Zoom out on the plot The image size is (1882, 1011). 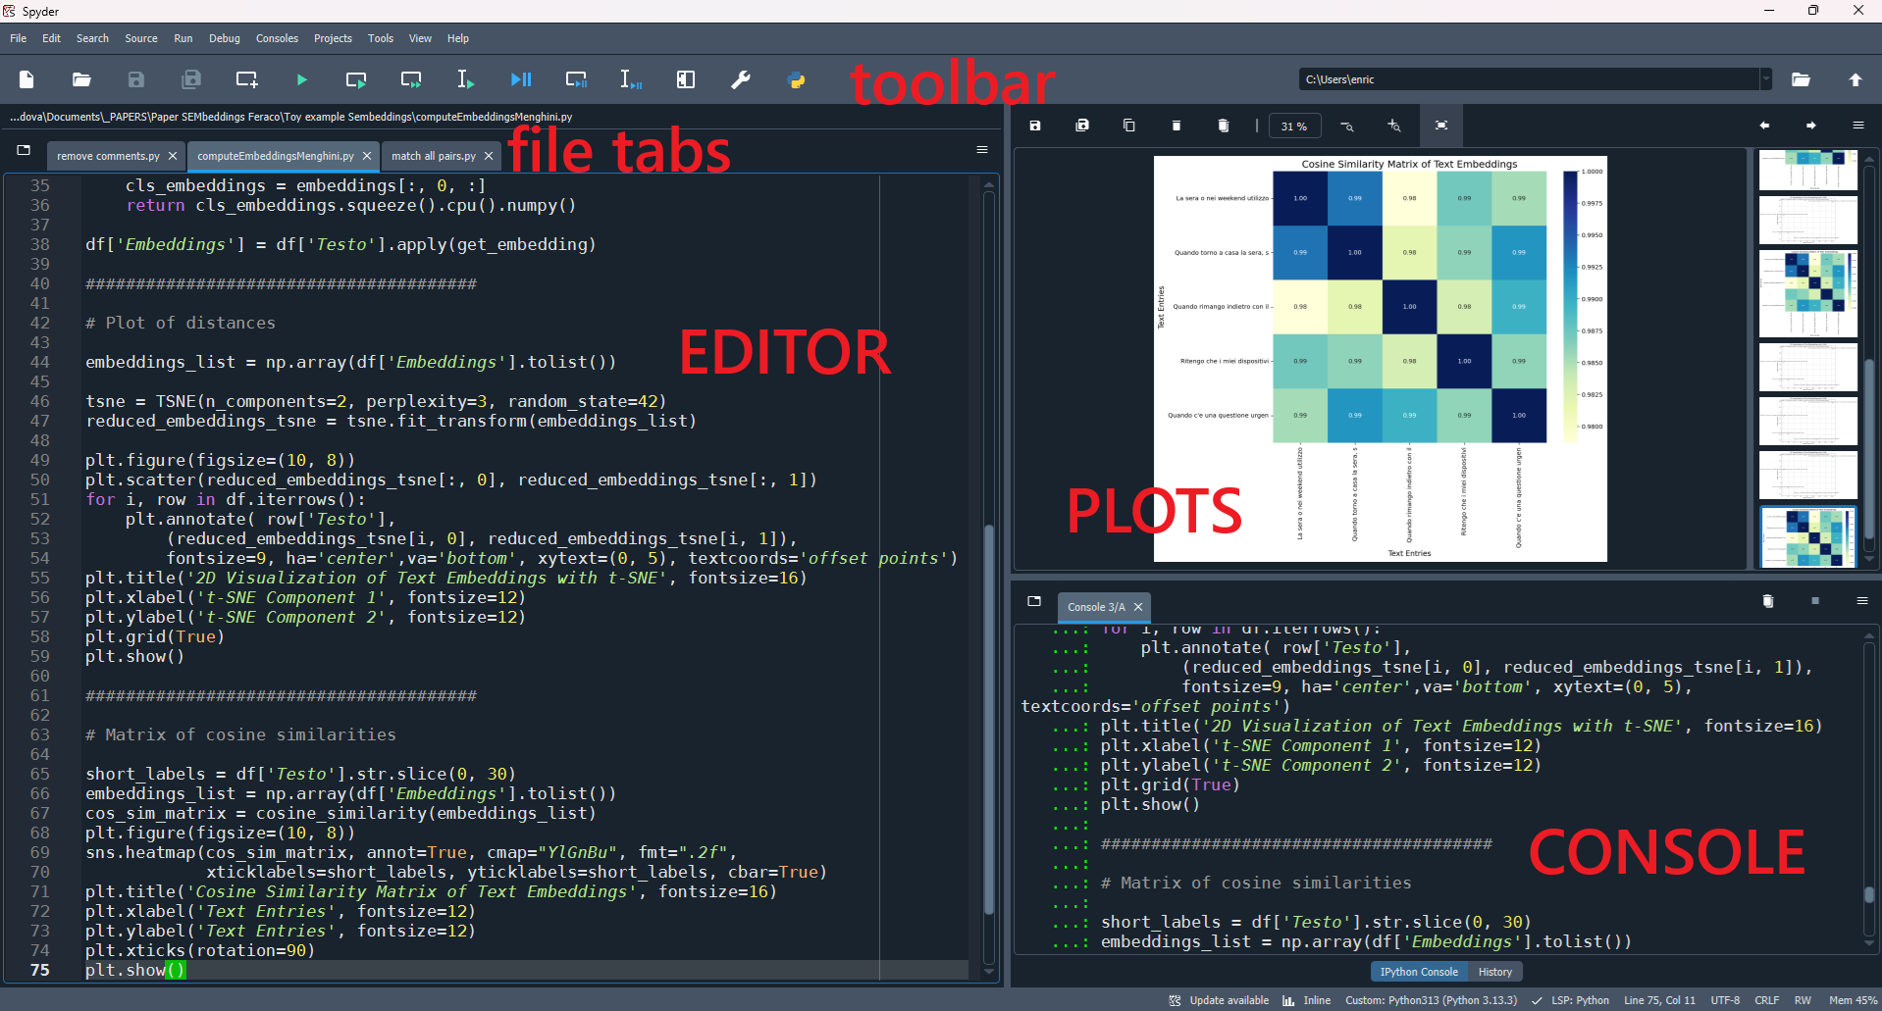(x=1347, y=126)
